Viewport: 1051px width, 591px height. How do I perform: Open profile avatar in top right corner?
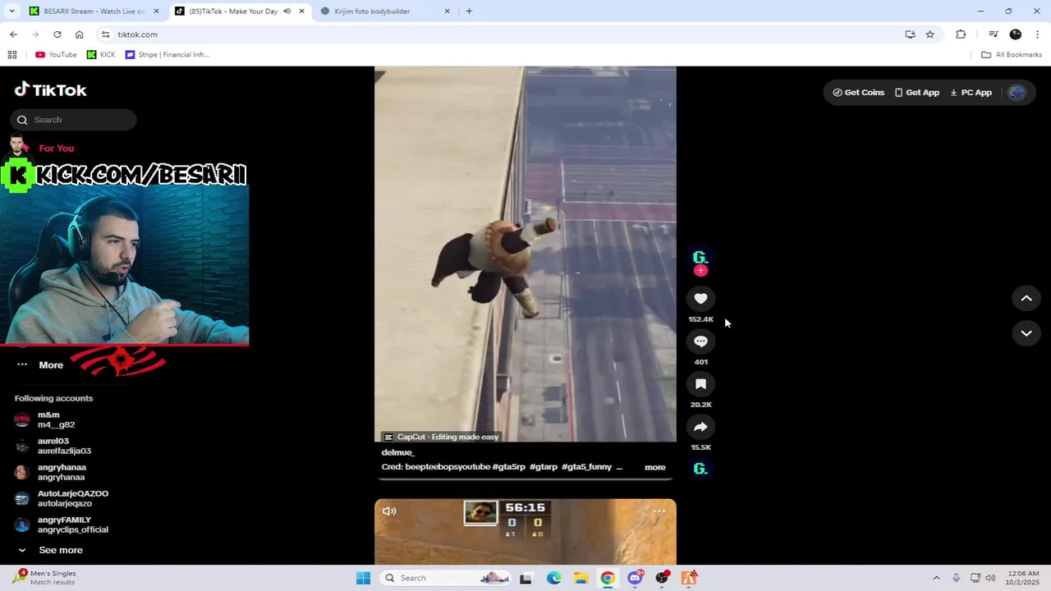[x=1017, y=93]
